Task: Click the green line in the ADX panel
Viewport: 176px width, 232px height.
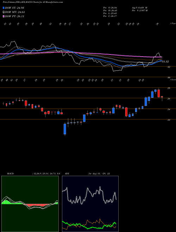Action: (89, 225)
